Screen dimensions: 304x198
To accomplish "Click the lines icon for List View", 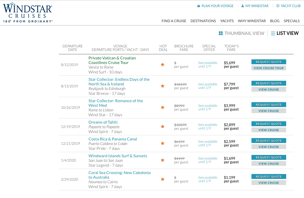I will pos(273,33).
